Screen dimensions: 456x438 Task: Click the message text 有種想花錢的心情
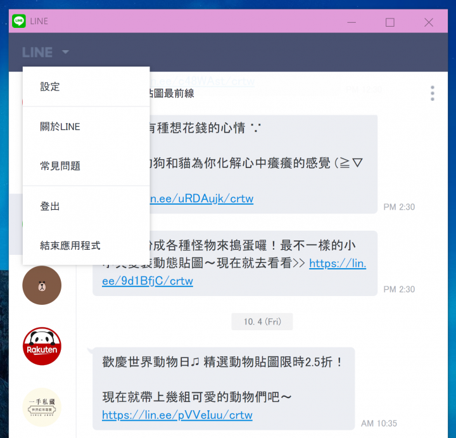[197, 128]
